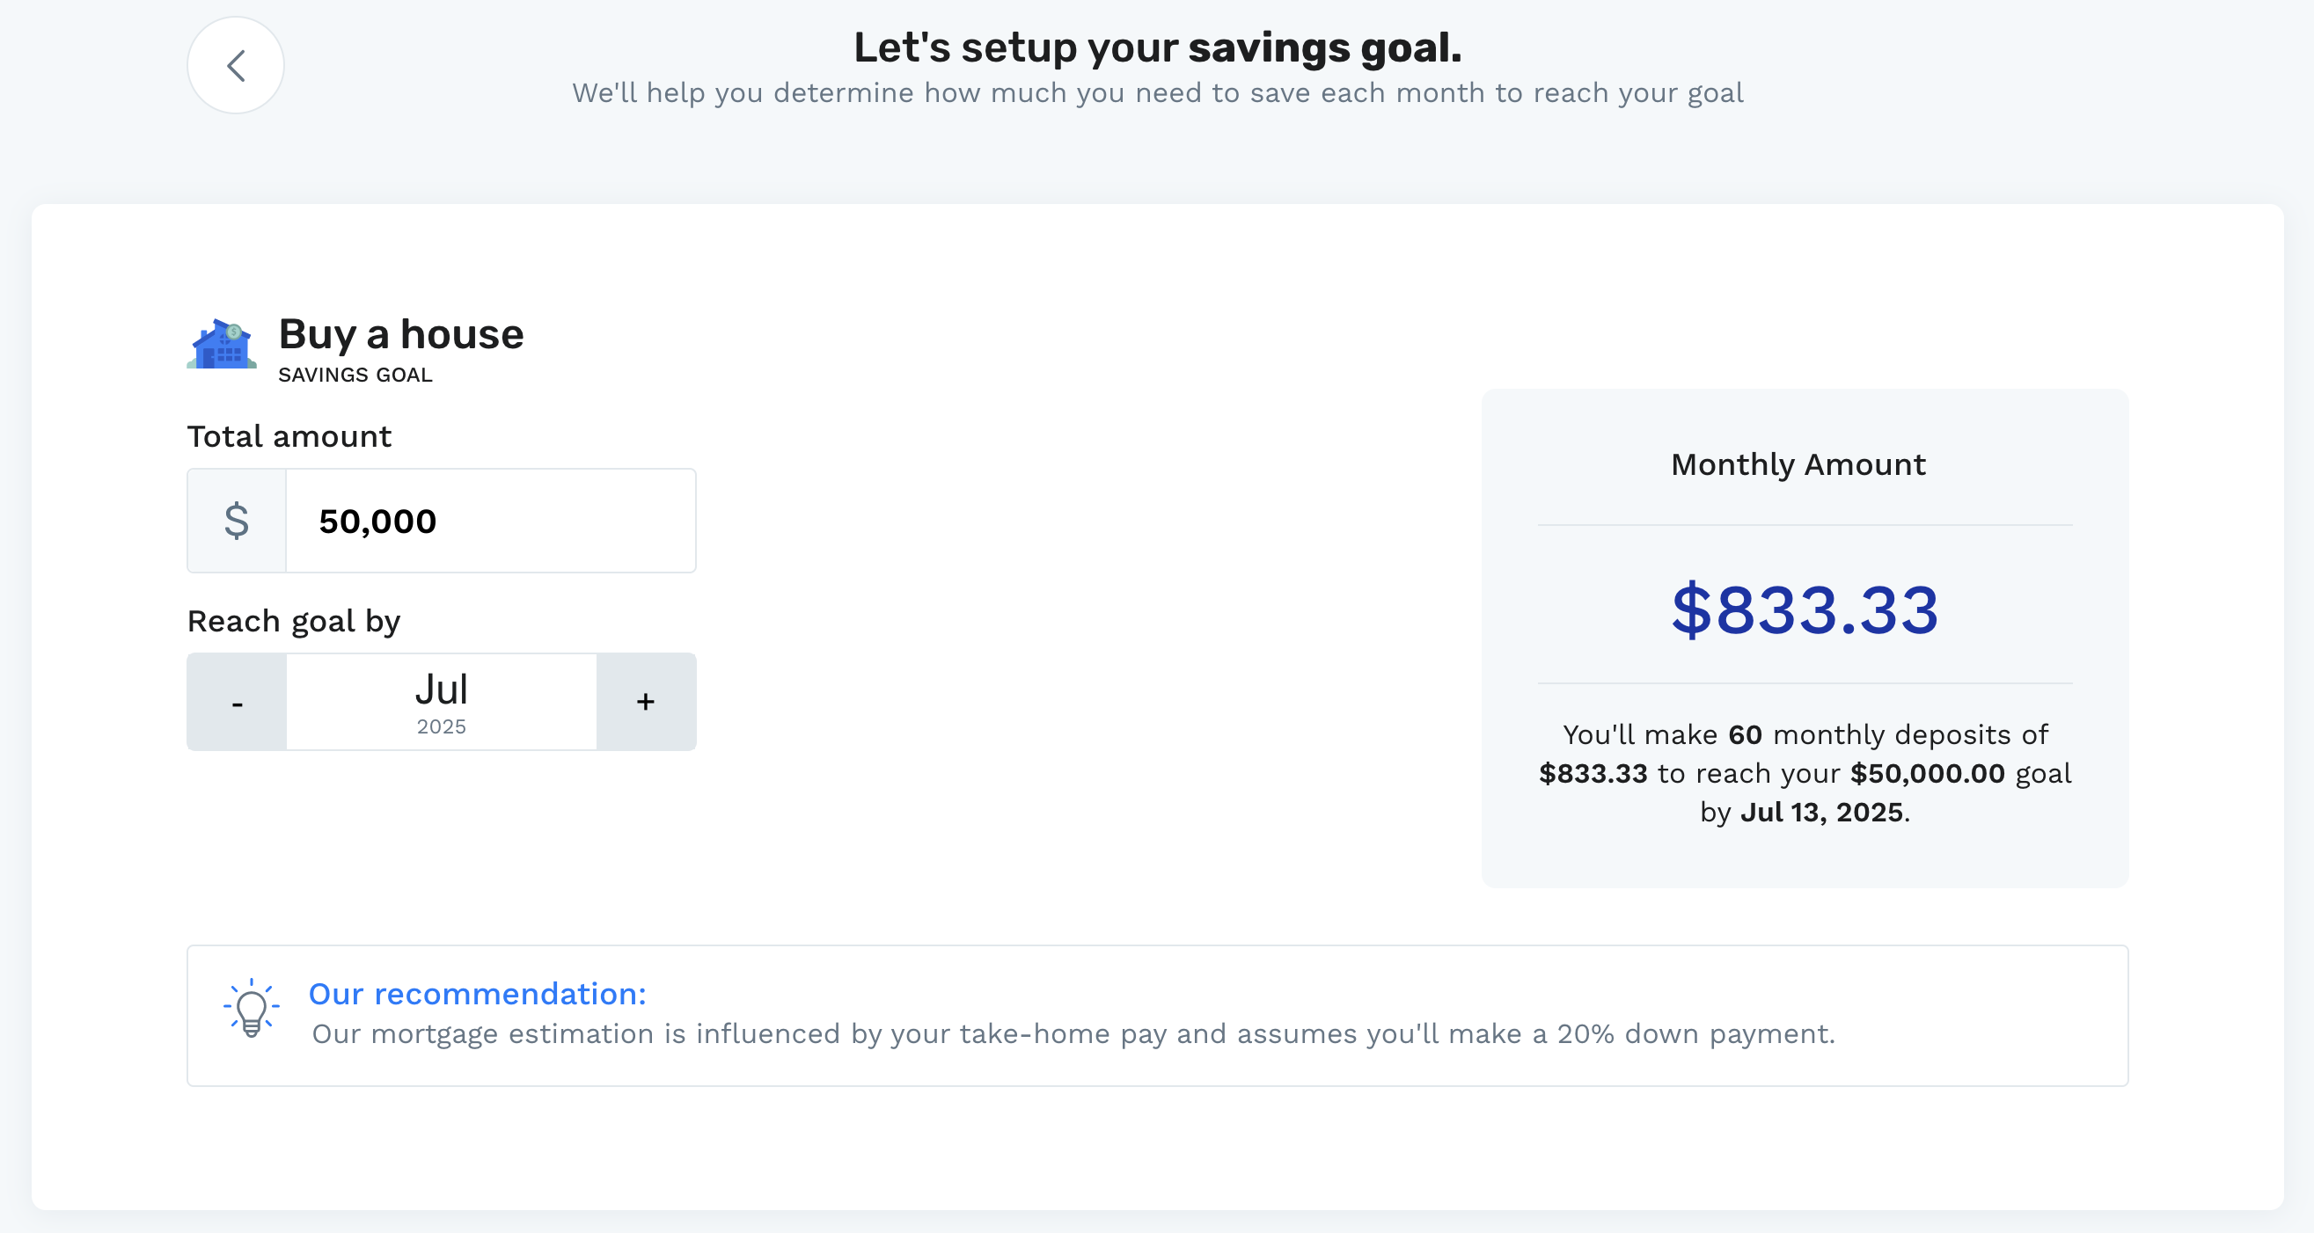
Task: Edit the 50,000 total amount field
Action: coord(490,521)
